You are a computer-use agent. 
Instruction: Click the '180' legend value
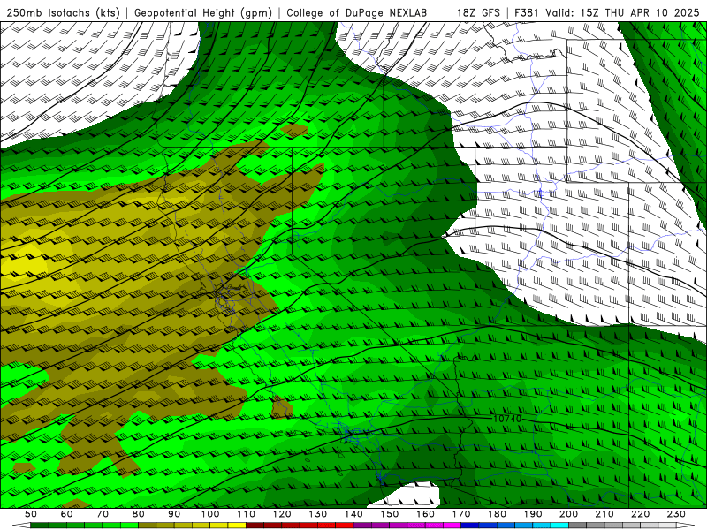pos(498,514)
